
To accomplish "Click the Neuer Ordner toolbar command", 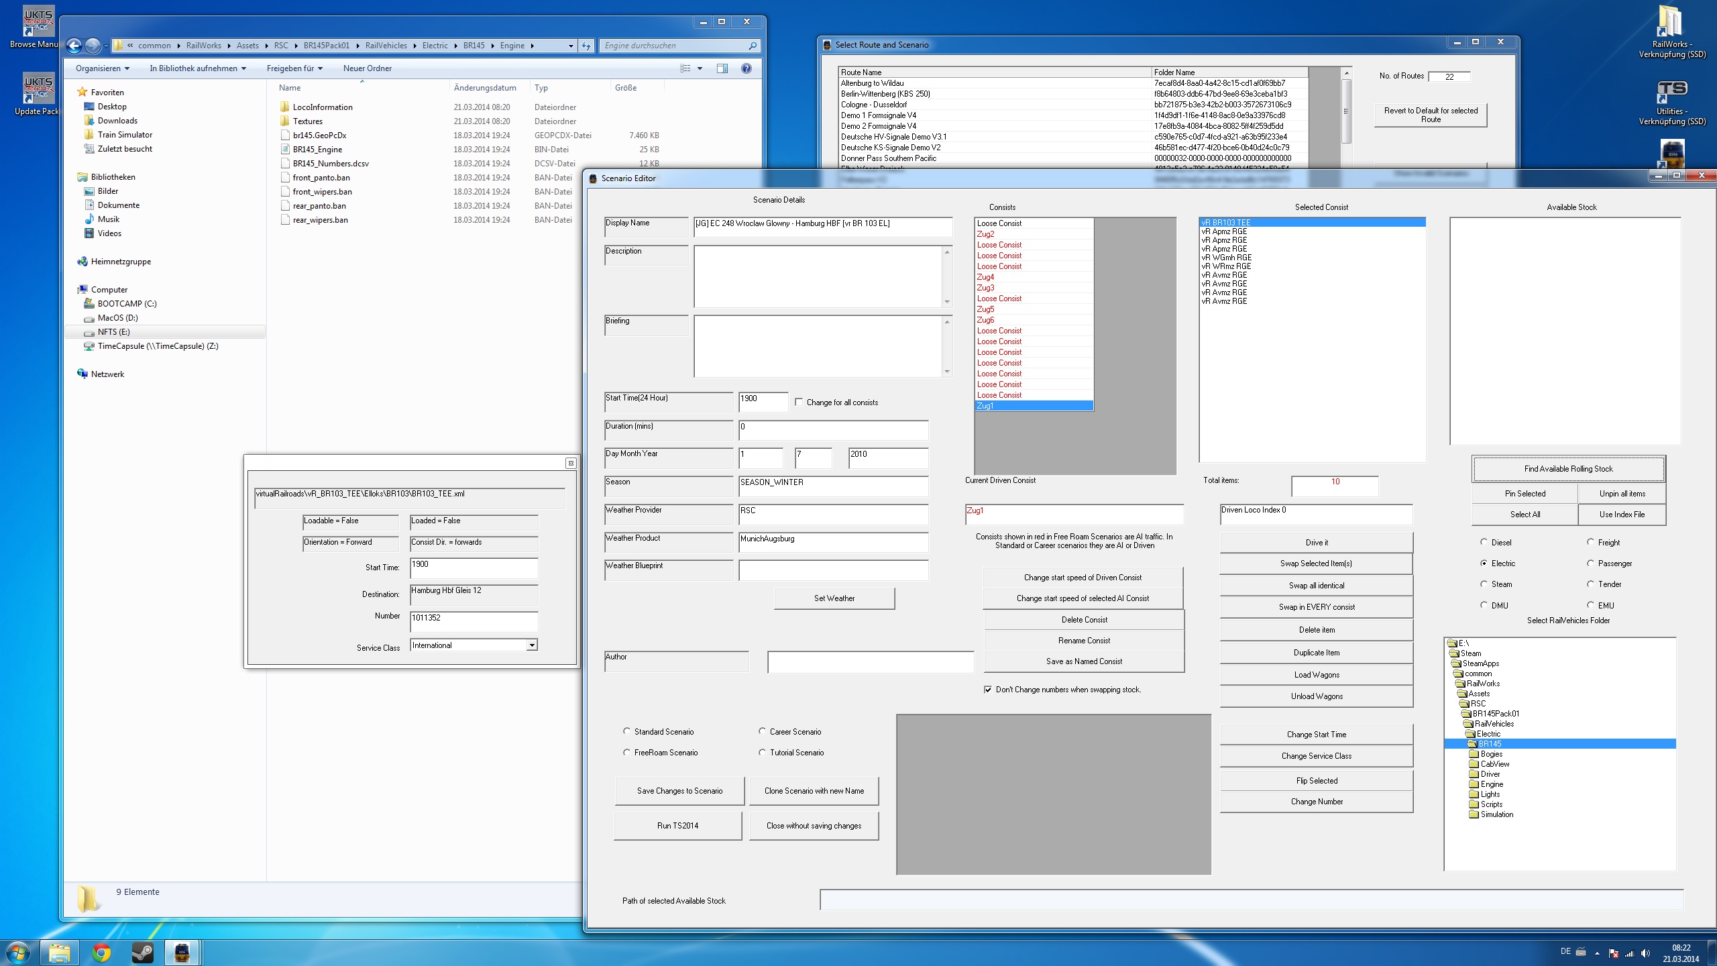I will 368,68.
